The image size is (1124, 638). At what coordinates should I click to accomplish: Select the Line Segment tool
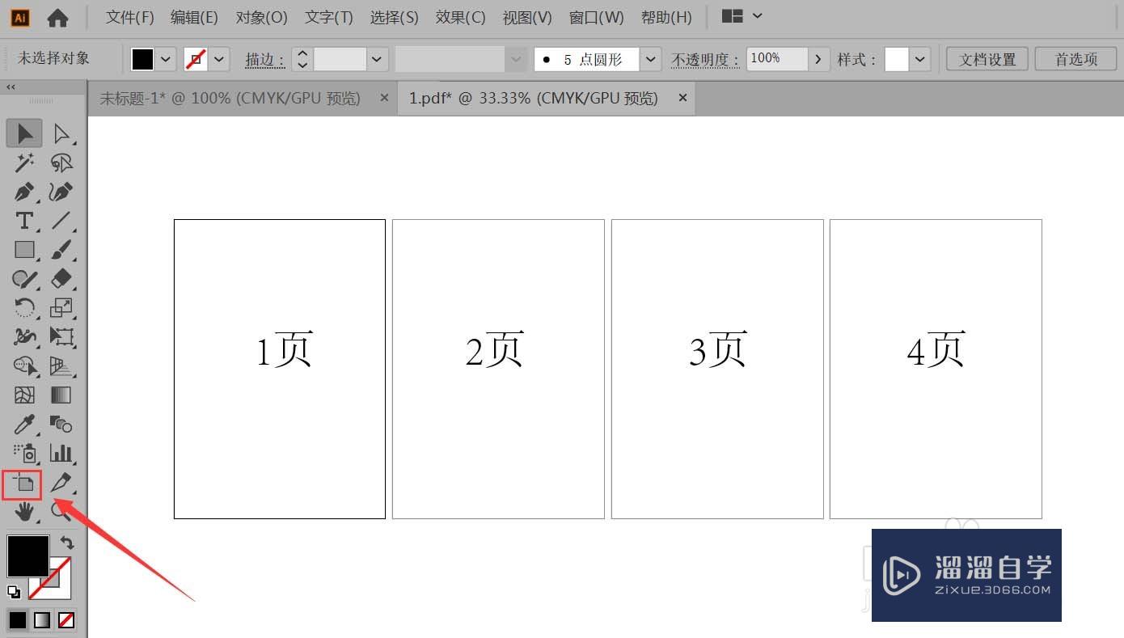click(61, 221)
